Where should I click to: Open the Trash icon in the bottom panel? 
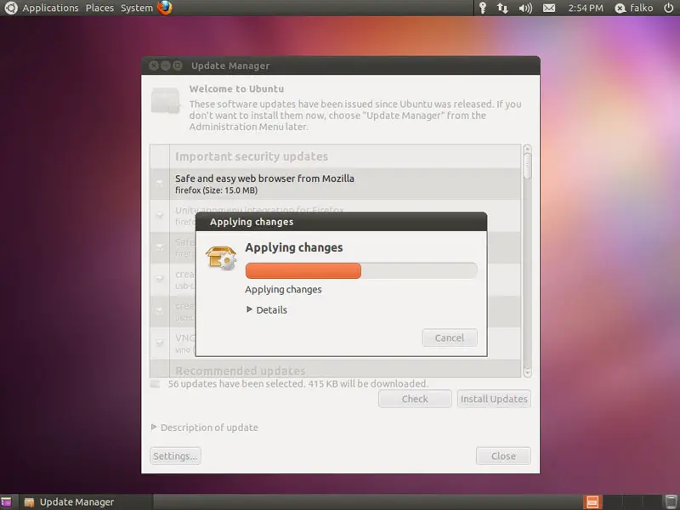click(671, 501)
